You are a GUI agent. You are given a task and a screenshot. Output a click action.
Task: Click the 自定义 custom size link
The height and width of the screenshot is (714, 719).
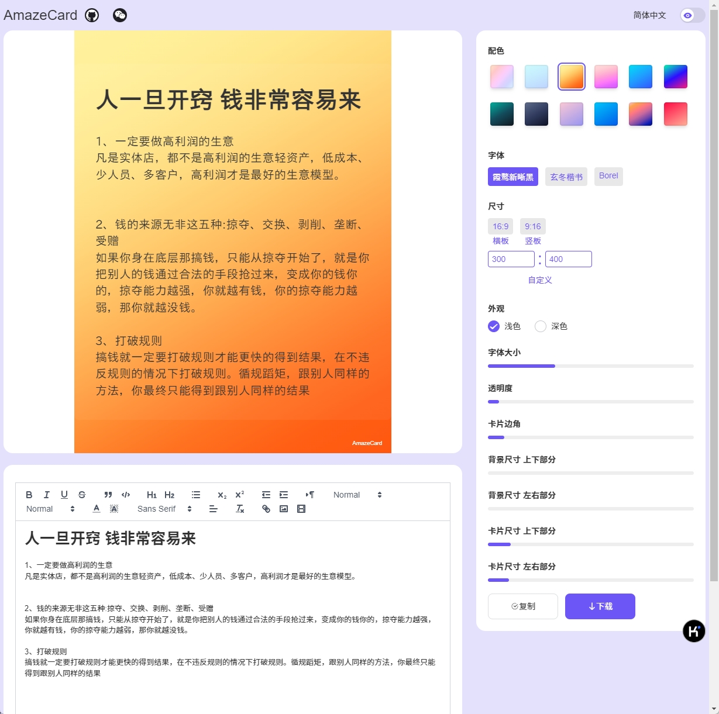pyautogui.click(x=540, y=280)
